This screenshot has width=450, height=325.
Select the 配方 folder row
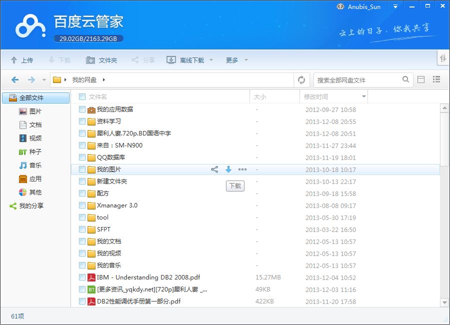coord(255,193)
